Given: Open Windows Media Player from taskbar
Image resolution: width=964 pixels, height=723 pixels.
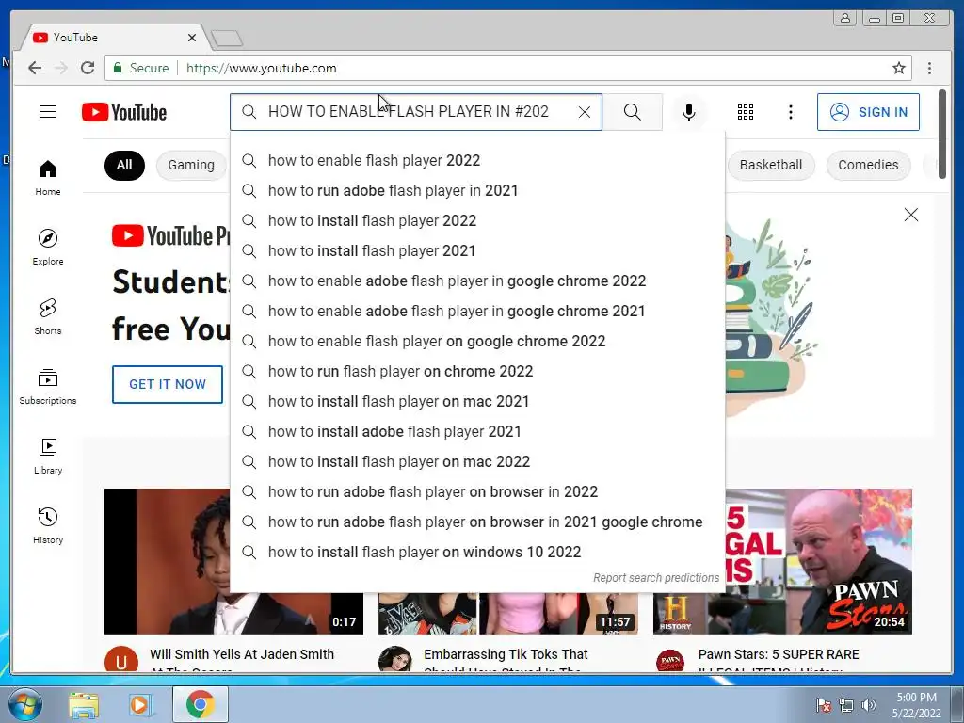Looking at the screenshot, I should (x=139, y=704).
